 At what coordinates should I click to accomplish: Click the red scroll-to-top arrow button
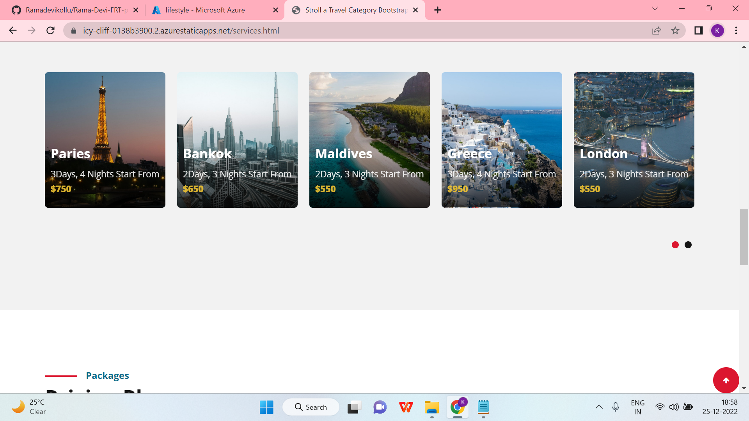[726, 380]
